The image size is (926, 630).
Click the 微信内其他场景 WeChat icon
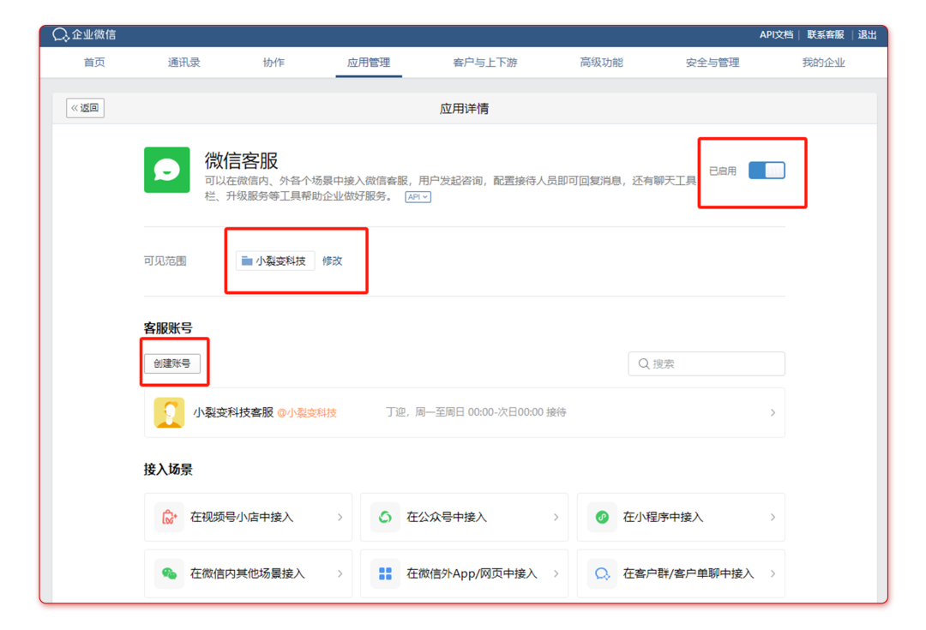pos(169,573)
